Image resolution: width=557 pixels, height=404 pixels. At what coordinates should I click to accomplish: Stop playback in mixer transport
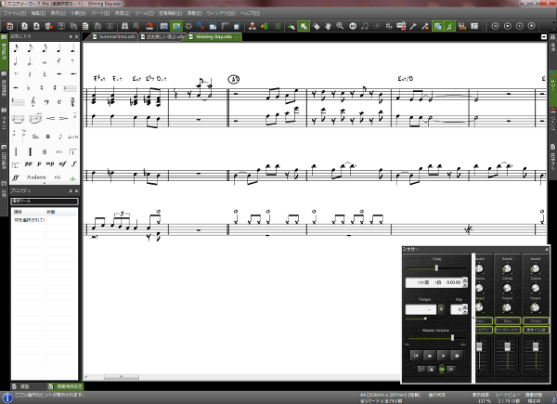(430, 356)
